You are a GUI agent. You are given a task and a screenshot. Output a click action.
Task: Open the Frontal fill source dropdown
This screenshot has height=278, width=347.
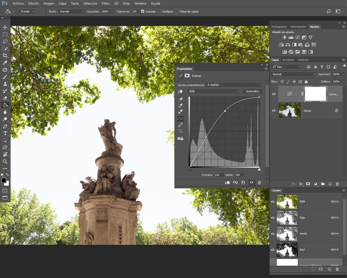pyautogui.click(x=27, y=11)
